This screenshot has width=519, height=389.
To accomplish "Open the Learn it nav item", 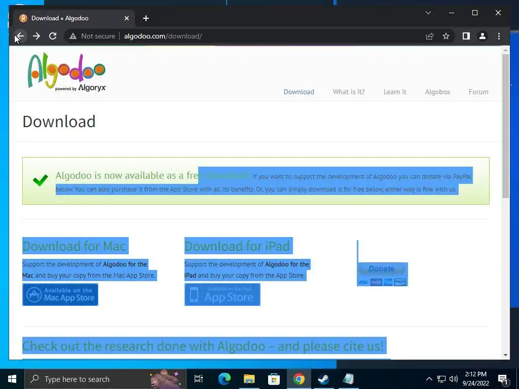I will coord(394,92).
